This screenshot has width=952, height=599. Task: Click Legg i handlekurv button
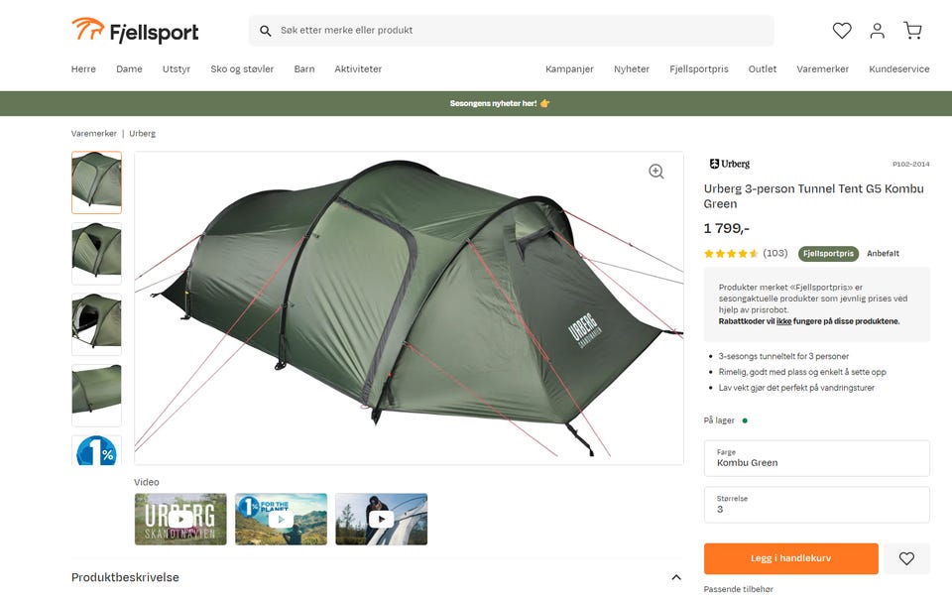791,558
